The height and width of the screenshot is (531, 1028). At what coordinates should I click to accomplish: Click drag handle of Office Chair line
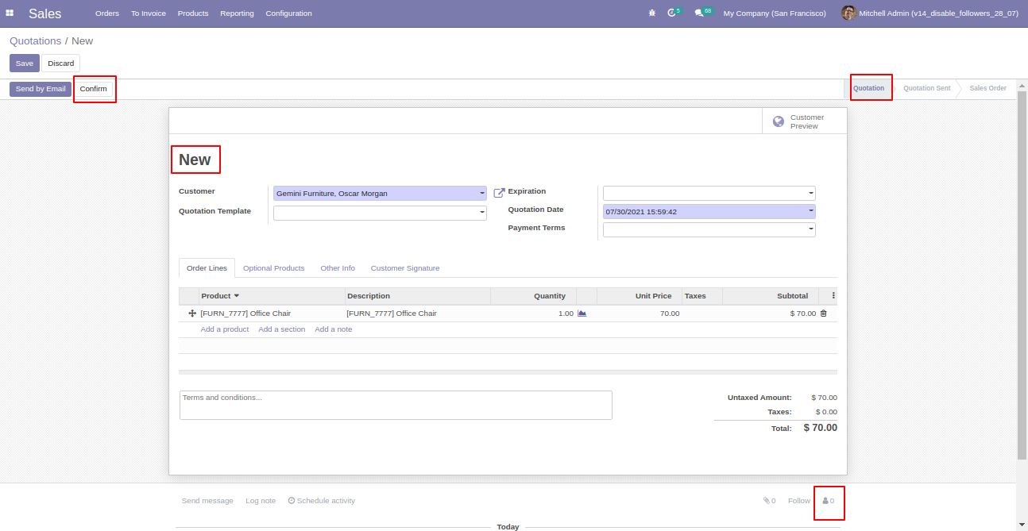point(191,314)
